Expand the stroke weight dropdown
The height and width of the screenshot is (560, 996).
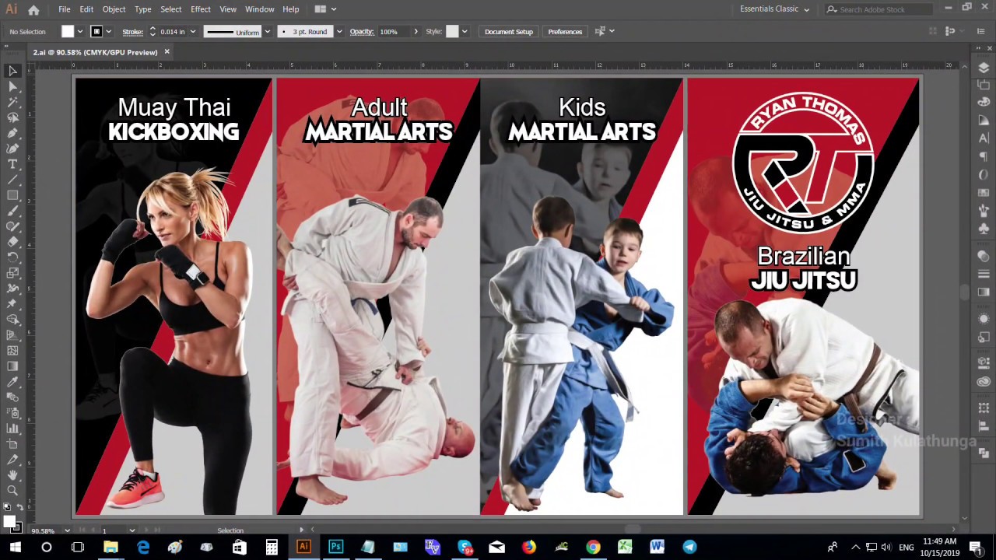click(x=192, y=32)
